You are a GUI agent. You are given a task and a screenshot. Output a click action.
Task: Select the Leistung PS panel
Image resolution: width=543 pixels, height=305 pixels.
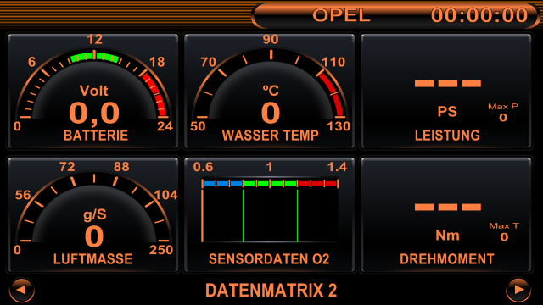[x=446, y=91]
